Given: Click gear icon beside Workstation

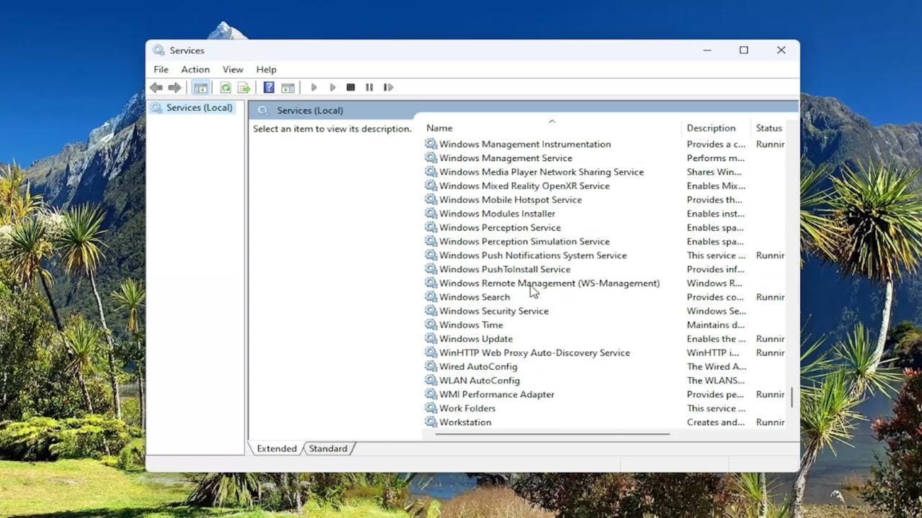Looking at the screenshot, I should [431, 422].
